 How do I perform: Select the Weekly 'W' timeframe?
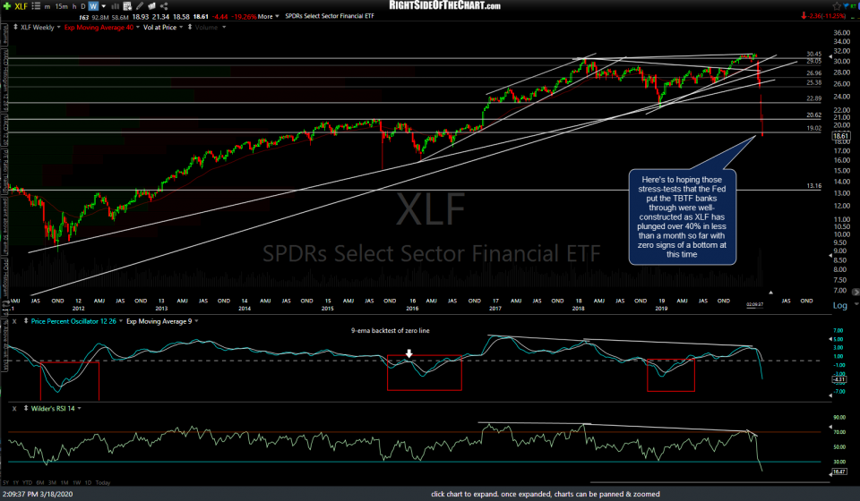click(93, 6)
